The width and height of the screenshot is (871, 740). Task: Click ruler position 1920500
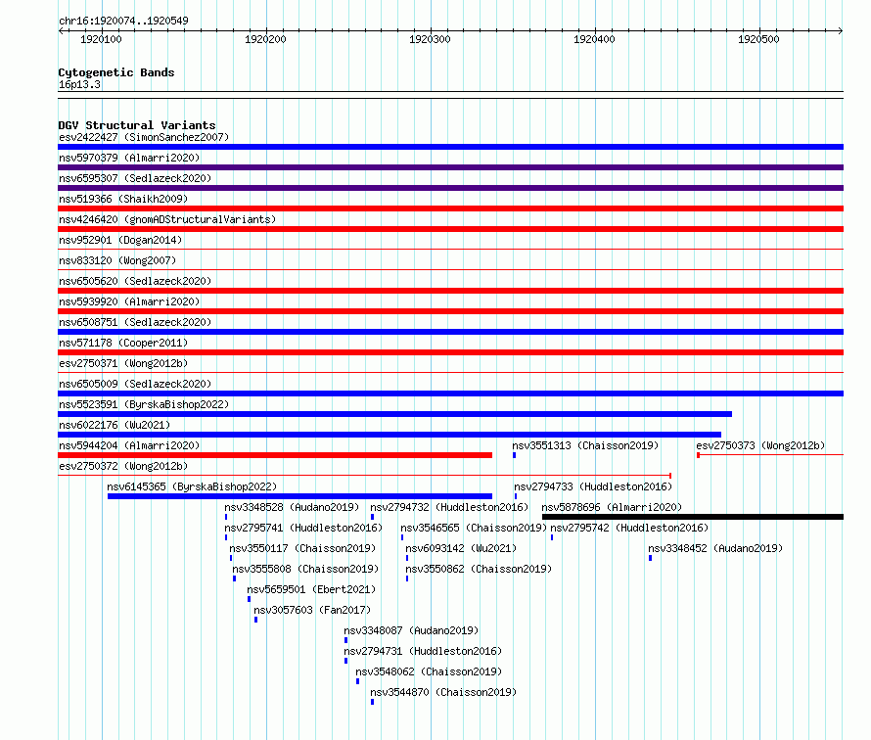coord(758,39)
